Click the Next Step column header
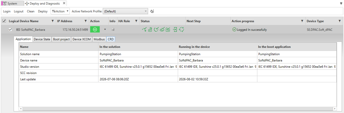The width and height of the screenshot is (344, 113). coord(194,21)
